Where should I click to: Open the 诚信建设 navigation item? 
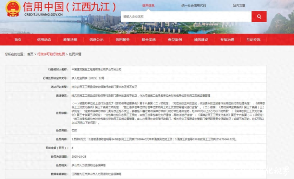(201, 39)
